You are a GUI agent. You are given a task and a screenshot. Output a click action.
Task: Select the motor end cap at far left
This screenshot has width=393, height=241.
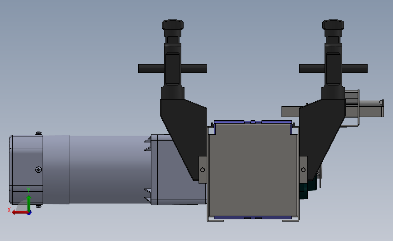click(26, 170)
